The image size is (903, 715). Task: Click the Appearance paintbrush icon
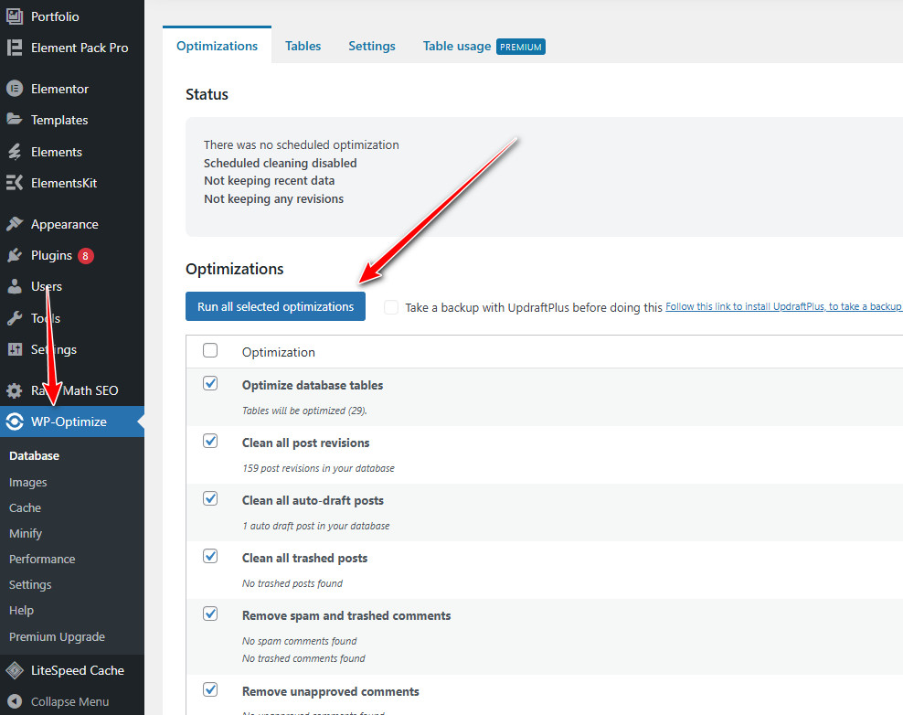(15, 224)
